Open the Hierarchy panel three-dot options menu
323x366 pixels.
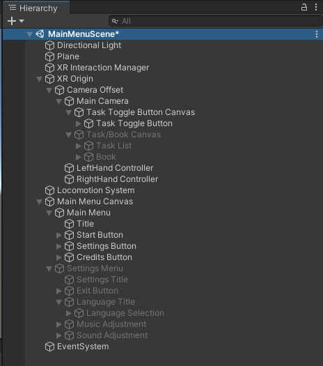pos(316,7)
